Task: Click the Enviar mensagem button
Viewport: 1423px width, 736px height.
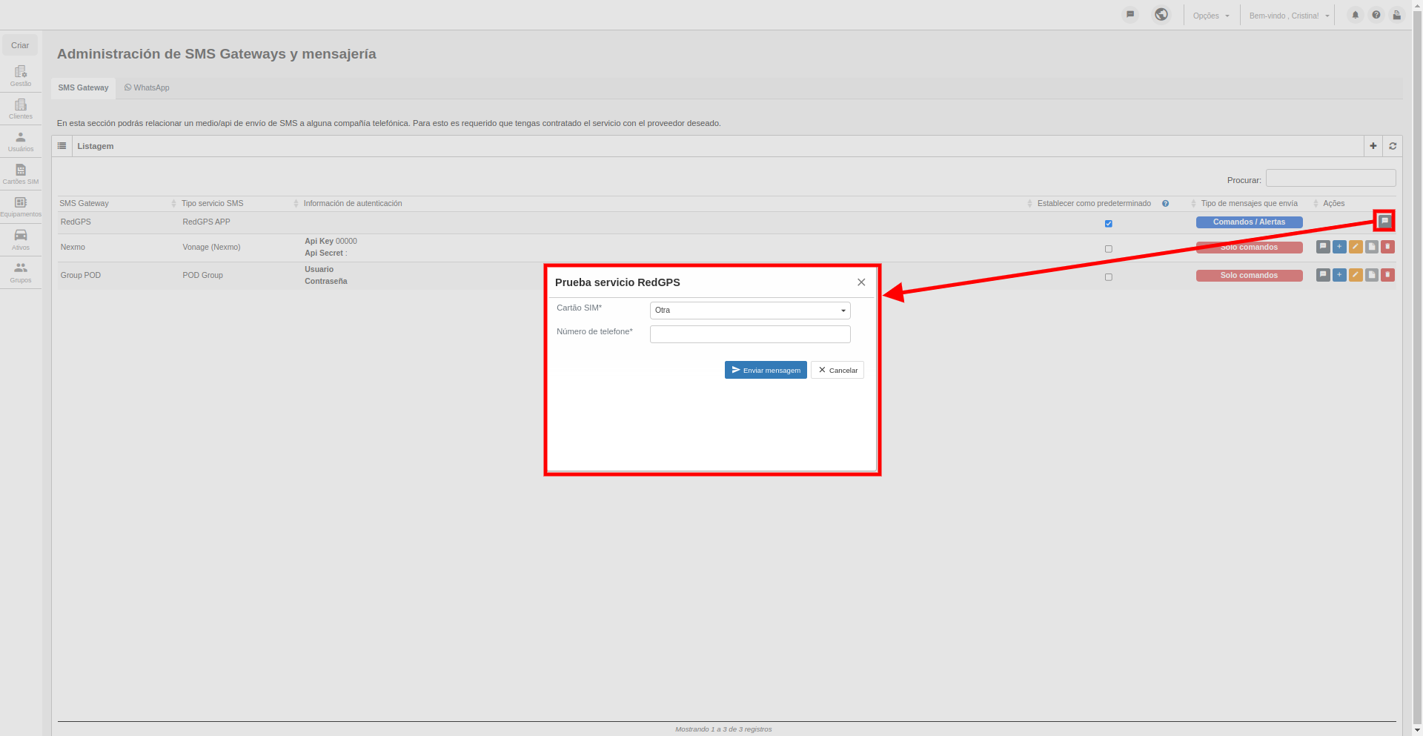Action: 766,370
